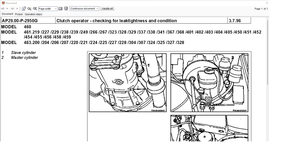Click the master cylinder diagram image
283x160 pixels.
tap(209, 83)
